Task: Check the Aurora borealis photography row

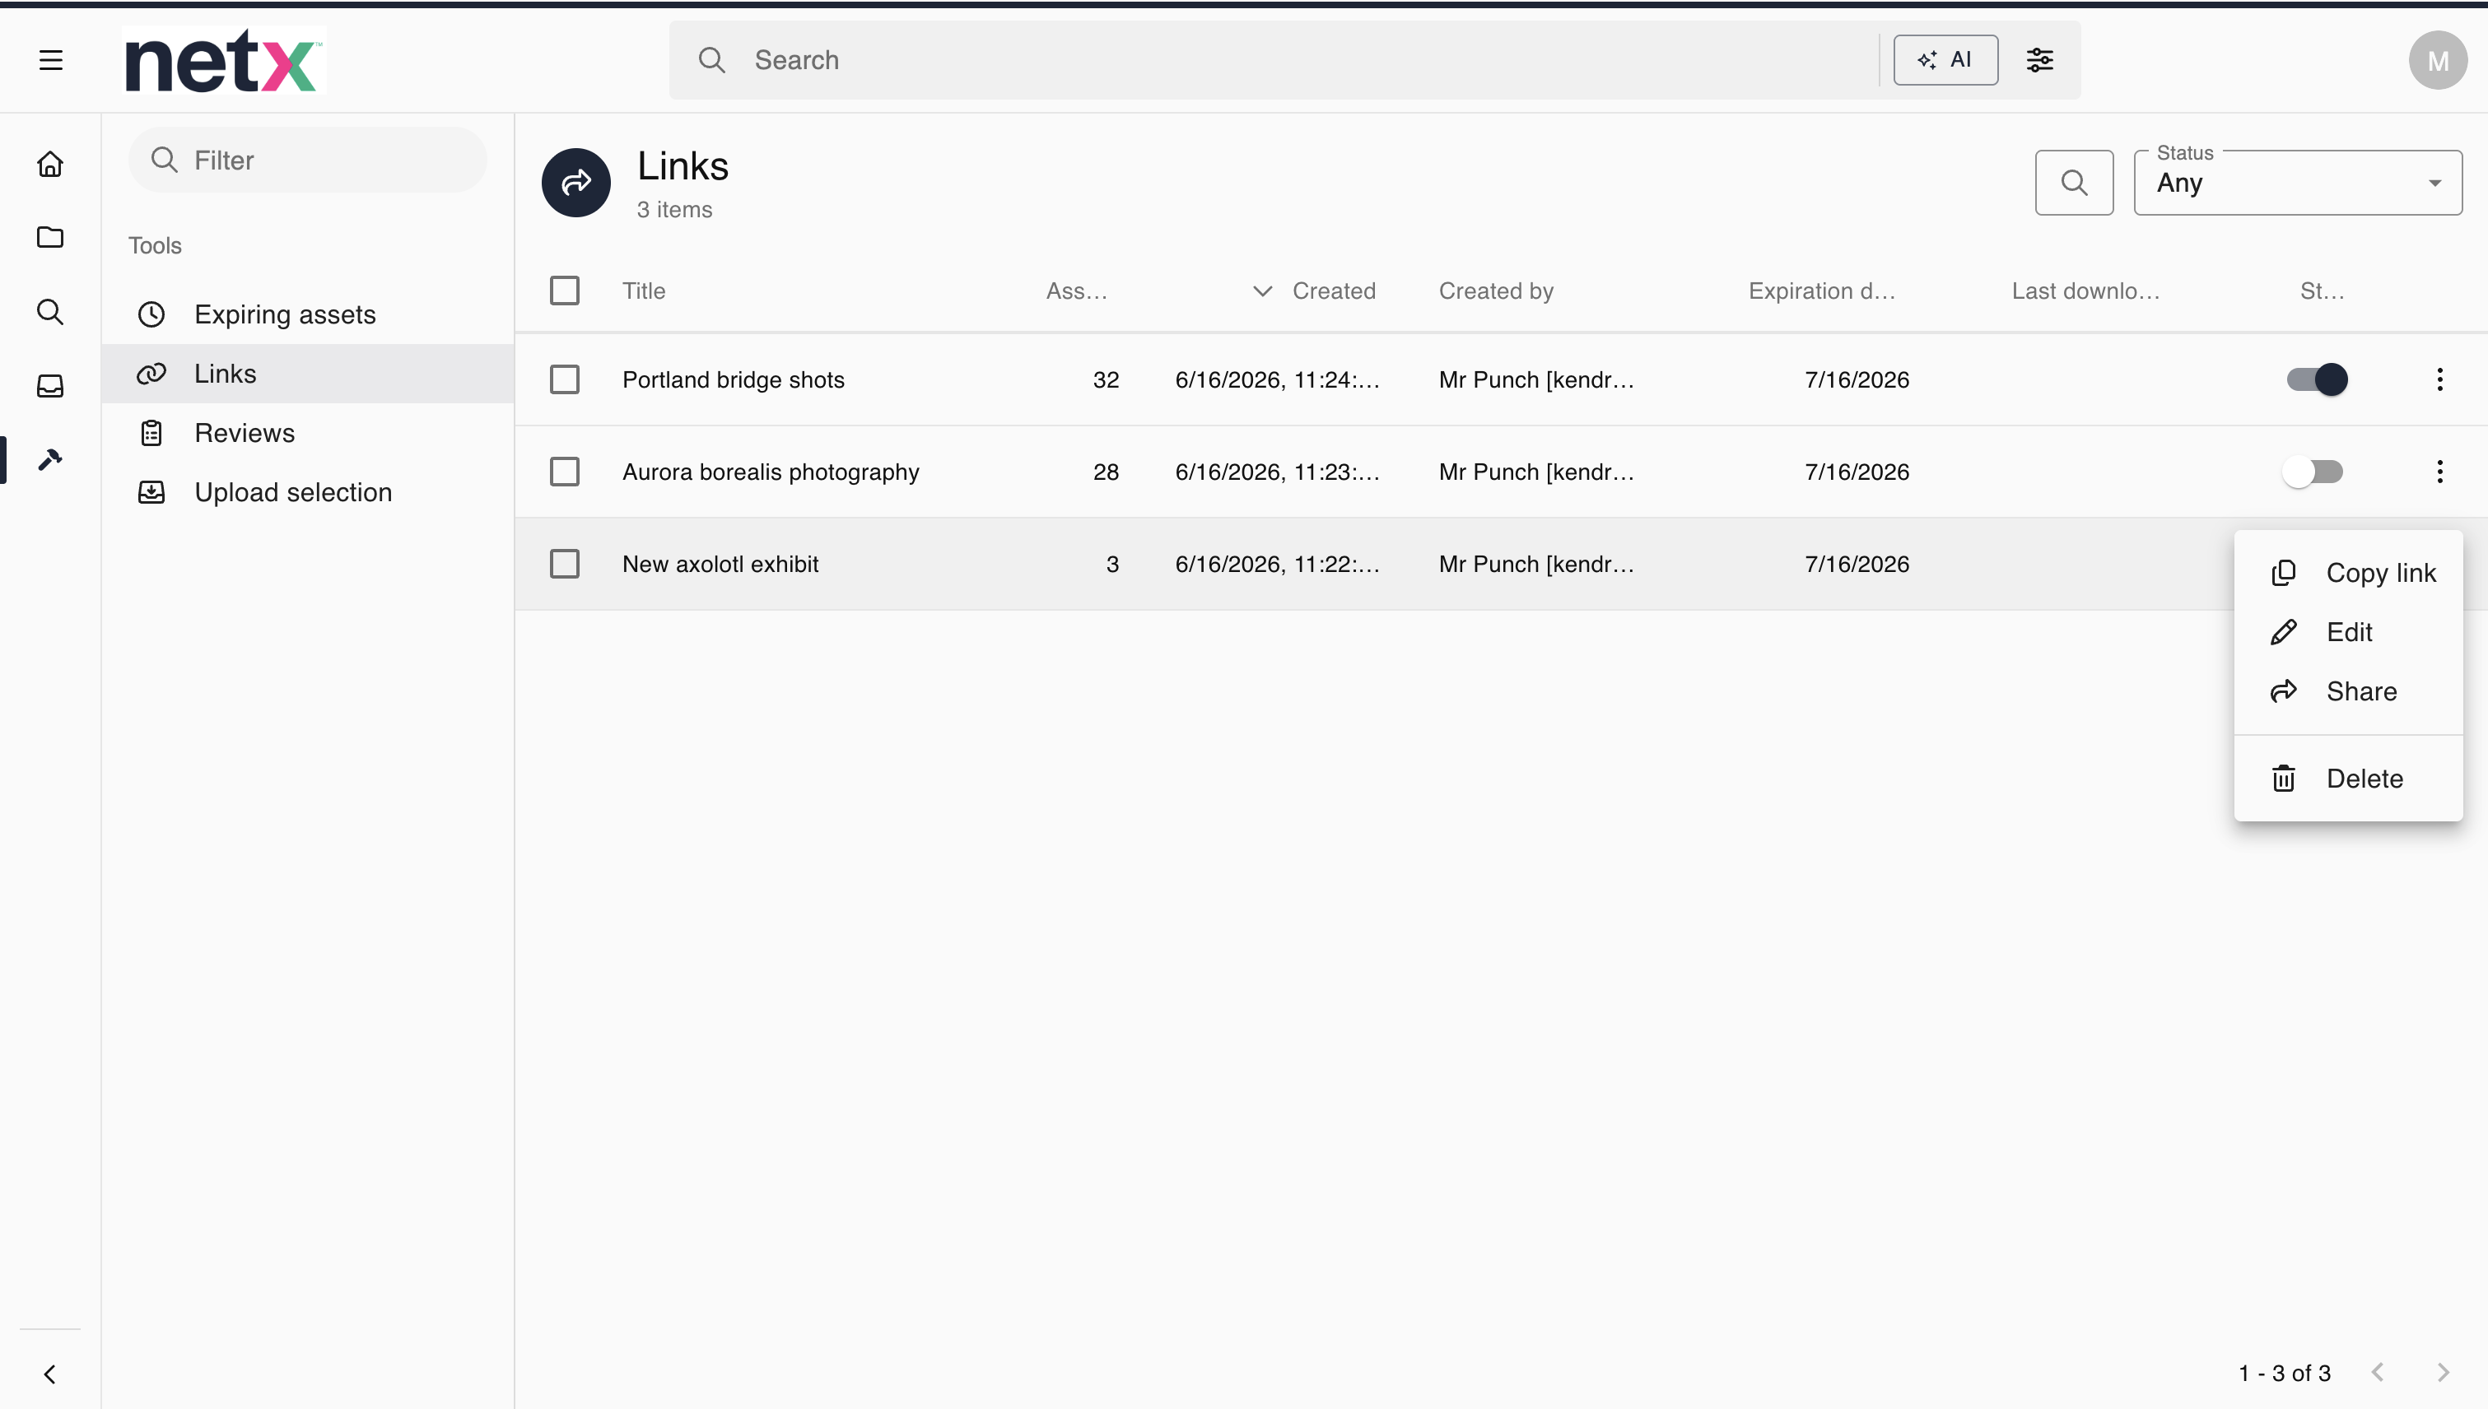Action: coord(565,472)
